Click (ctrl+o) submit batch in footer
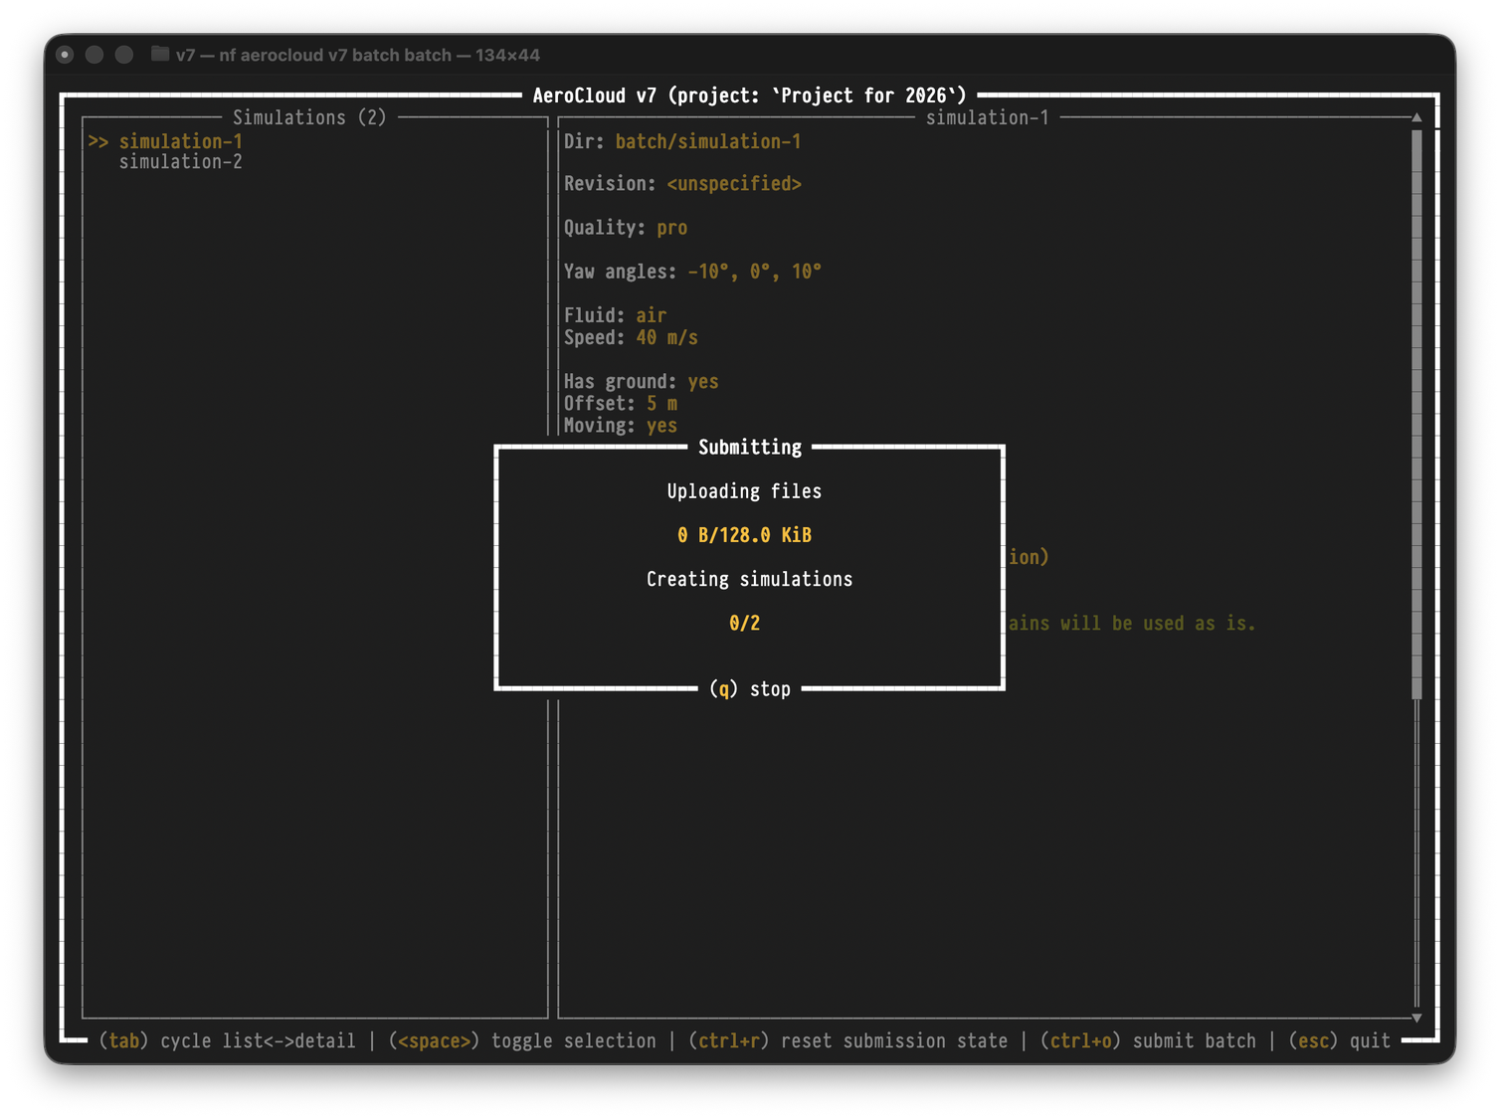This screenshot has width=1500, height=1119. tap(1148, 1040)
